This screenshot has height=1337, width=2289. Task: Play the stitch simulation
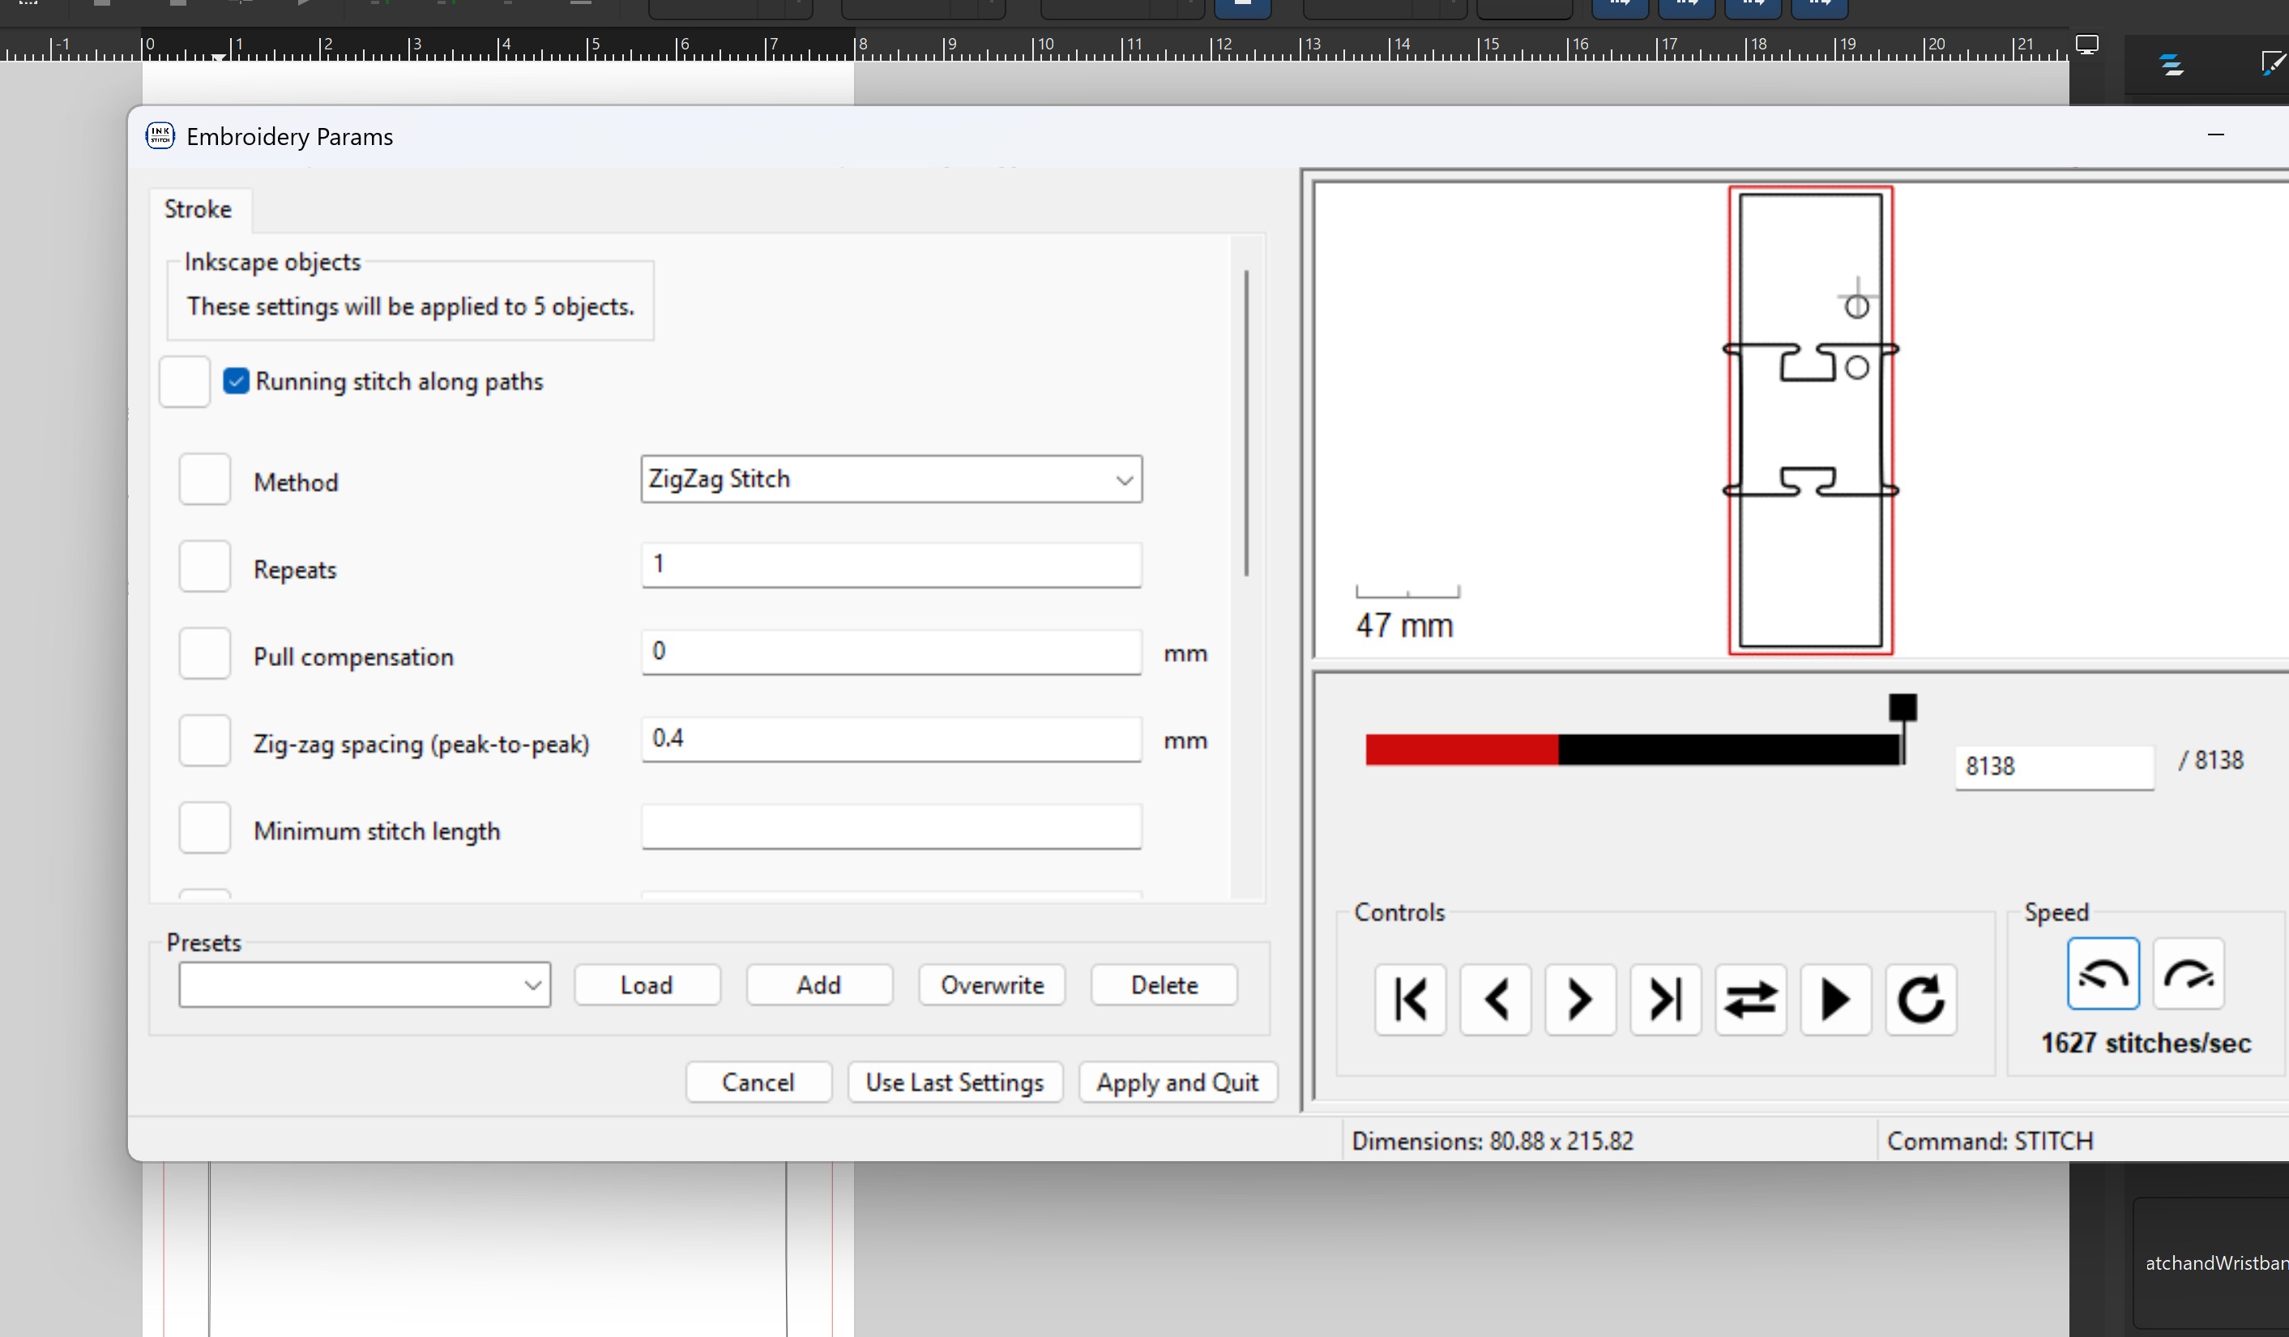click(x=1836, y=999)
